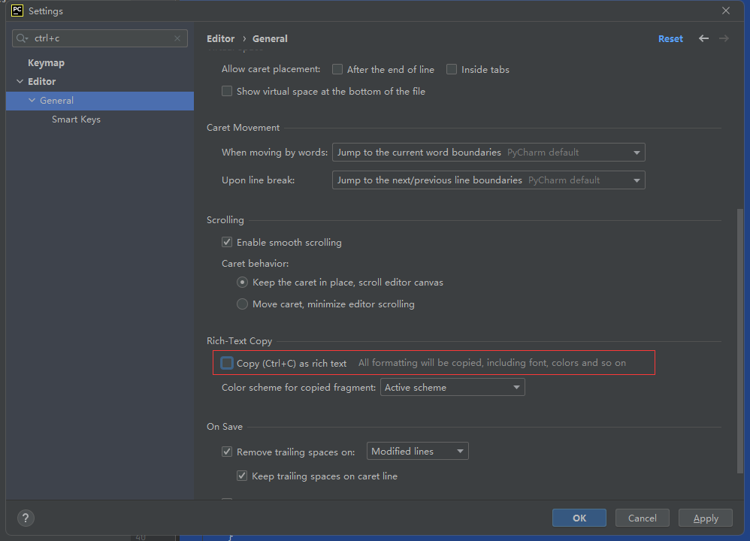Click the PyCharm logo in the title bar
The image size is (750, 541).
tap(16, 11)
